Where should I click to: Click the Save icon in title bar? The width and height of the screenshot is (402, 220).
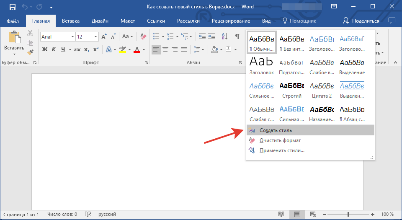(x=13, y=7)
